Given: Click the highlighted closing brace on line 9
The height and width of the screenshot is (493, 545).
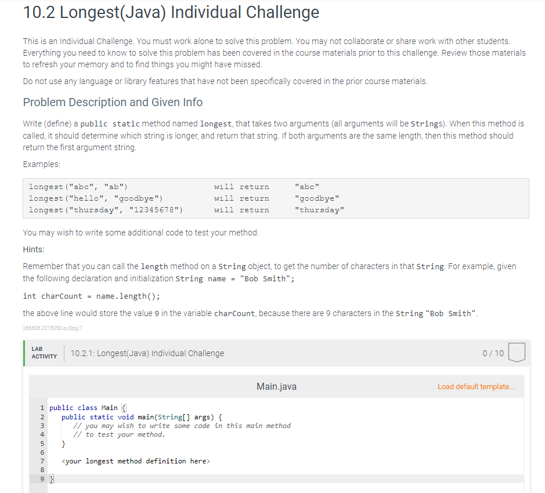Looking at the screenshot, I should pyautogui.click(x=52, y=478).
